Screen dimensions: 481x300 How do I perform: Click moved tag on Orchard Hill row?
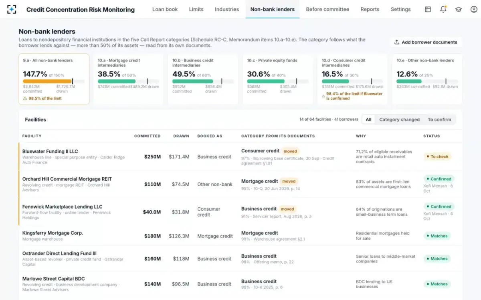[x=289, y=181]
